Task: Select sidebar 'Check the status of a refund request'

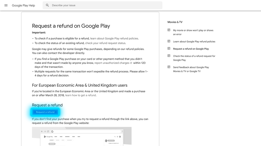Action: tap(194, 58)
